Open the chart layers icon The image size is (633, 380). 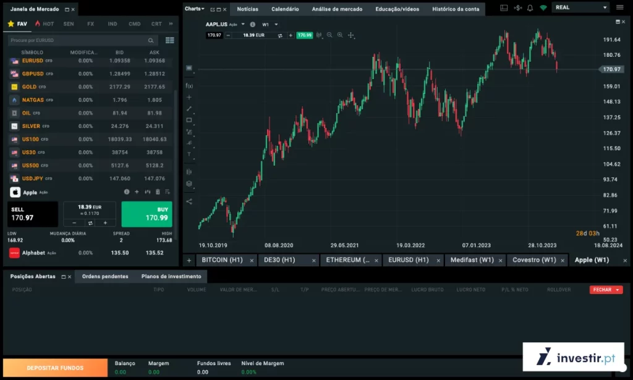point(189,184)
